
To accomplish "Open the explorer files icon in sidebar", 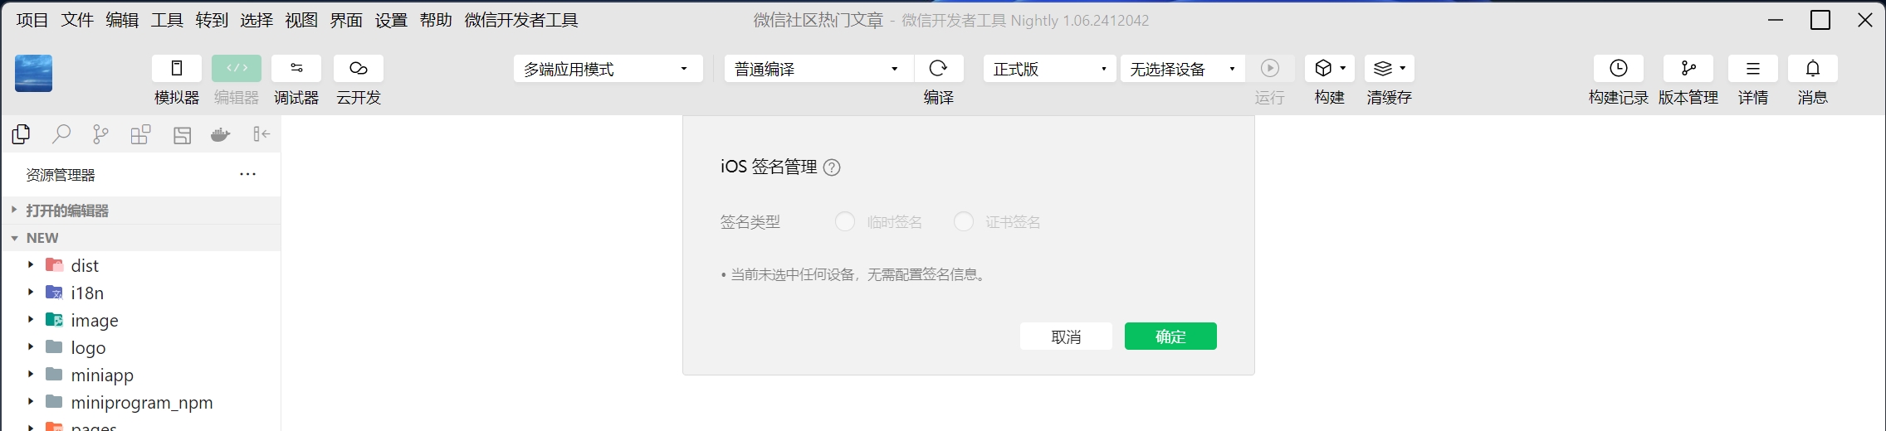I will (x=21, y=134).
